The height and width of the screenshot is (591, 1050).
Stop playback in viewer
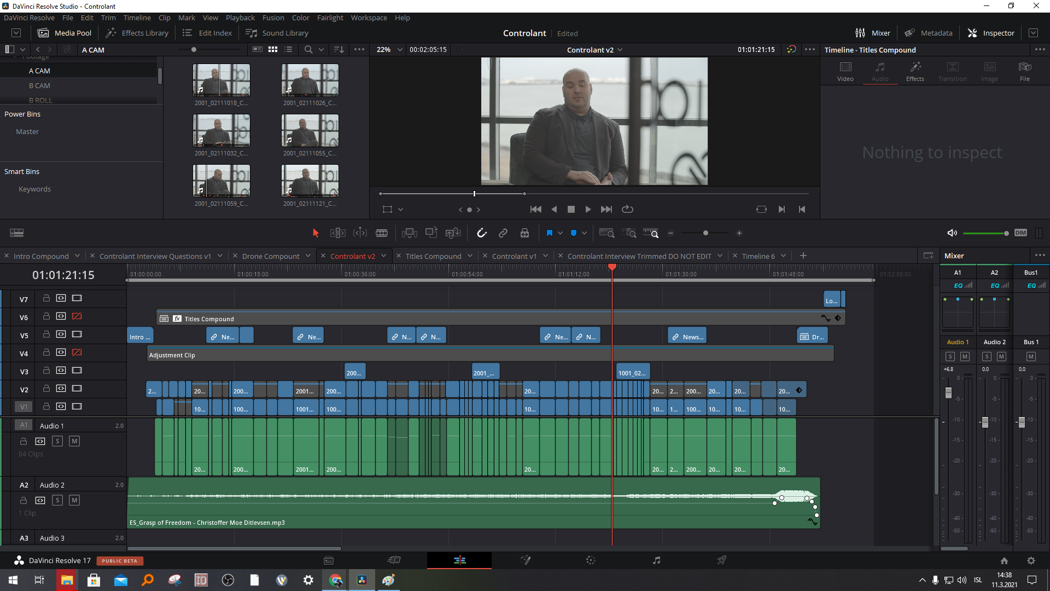(571, 209)
